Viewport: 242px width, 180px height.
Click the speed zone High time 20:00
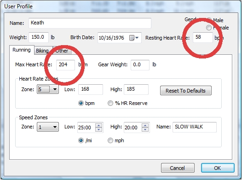click(131, 128)
